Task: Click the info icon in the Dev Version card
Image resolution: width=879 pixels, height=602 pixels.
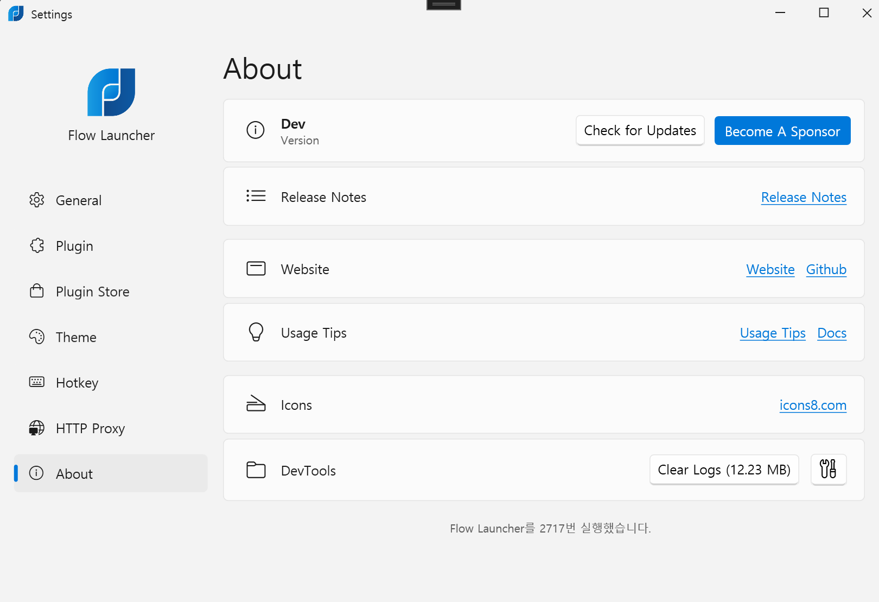Action: click(256, 130)
